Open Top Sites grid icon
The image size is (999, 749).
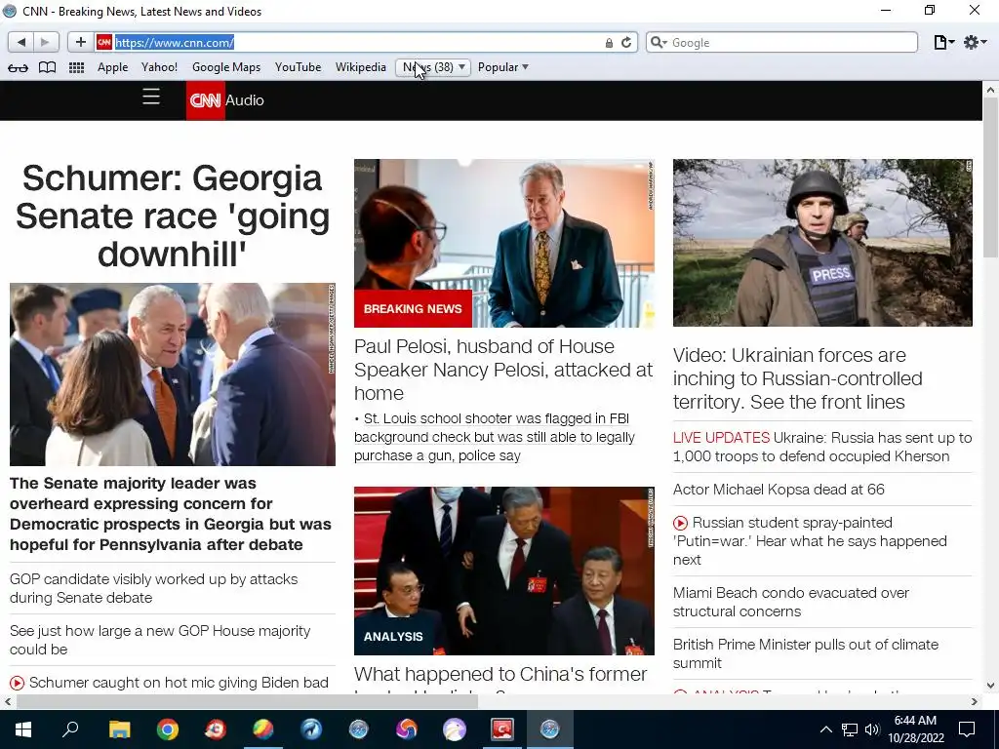coord(76,67)
